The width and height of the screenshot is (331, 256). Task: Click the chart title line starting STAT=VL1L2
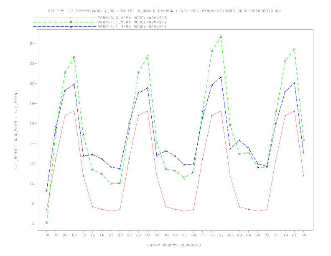coord(164,11)
